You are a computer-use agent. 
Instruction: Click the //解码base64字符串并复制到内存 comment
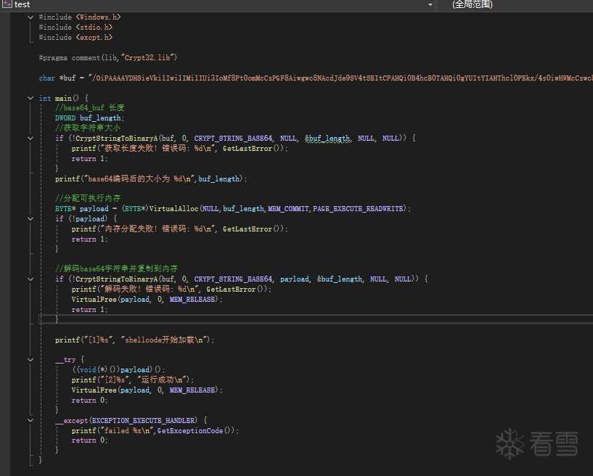[x=116, y=268]
